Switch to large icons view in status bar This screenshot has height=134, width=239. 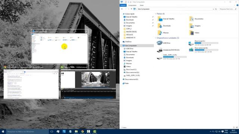pyautogui.click(x=237, y=127)
